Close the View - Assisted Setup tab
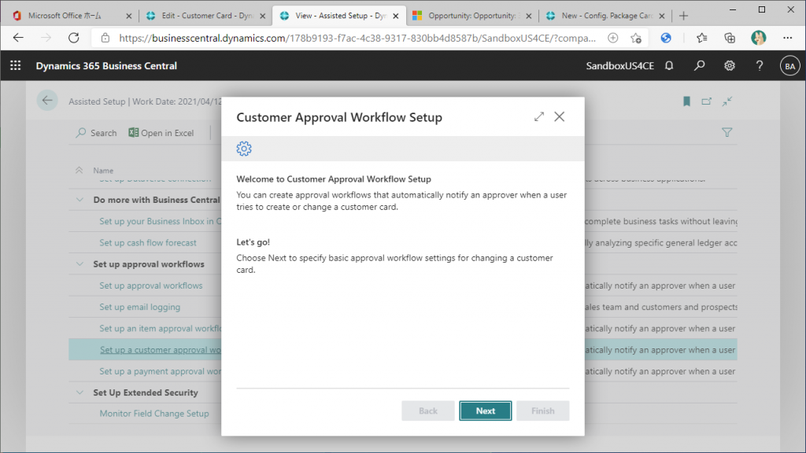Screen dimensions: 806x453 coord(396,16)
